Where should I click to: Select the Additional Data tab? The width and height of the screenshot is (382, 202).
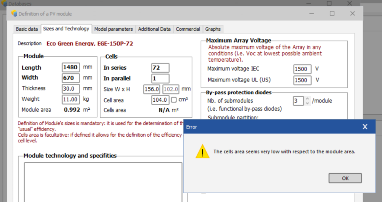point(154,29)
